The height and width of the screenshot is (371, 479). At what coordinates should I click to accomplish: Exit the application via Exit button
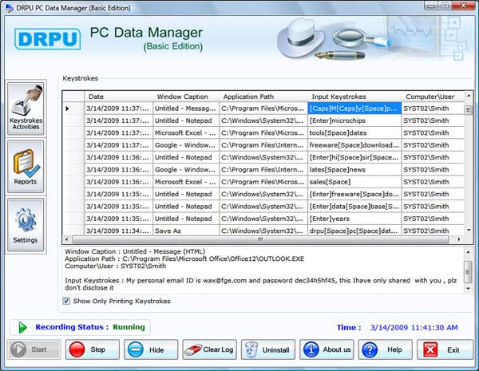click(445, 349)
